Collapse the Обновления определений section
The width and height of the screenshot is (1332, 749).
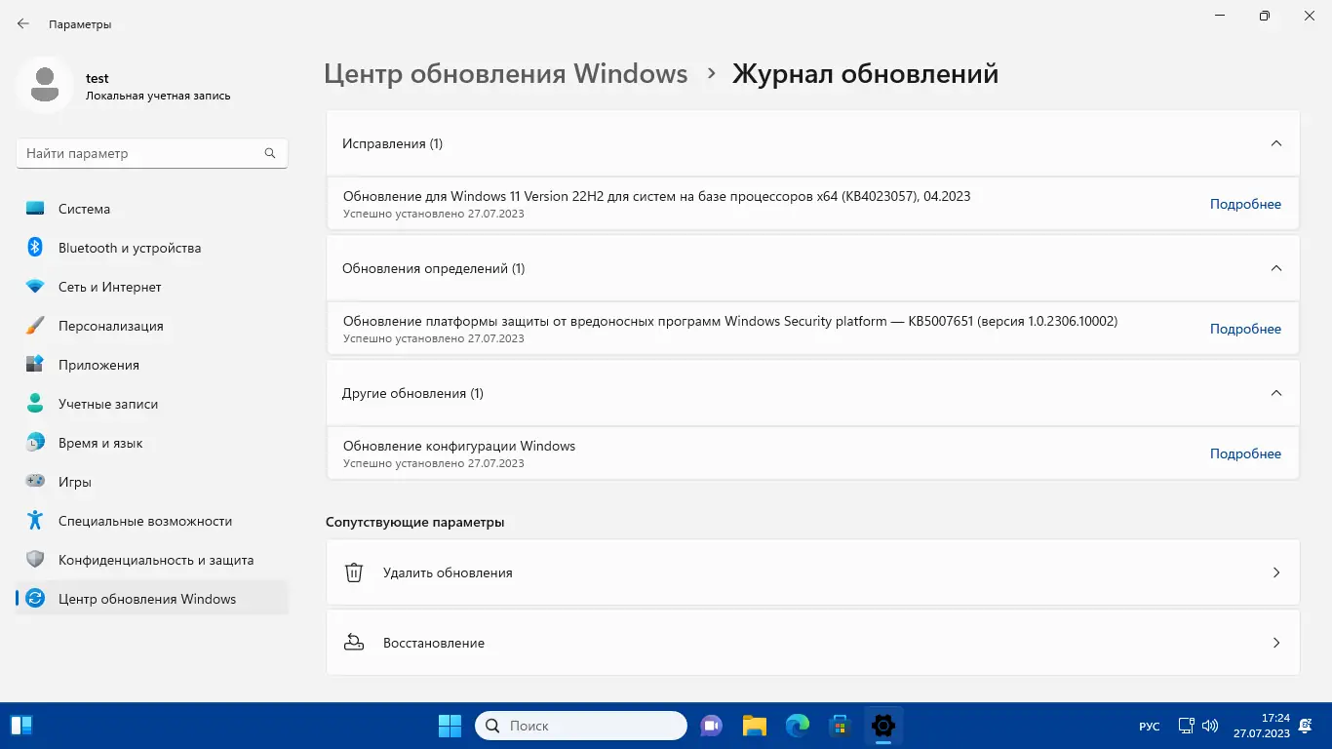coord(1276,267)
